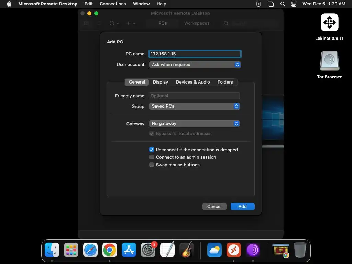Image resolution: width=352 pixels, height=264 pixels.
Task: Open Launchpad in the dock
Action: click(x=71, y=250)
